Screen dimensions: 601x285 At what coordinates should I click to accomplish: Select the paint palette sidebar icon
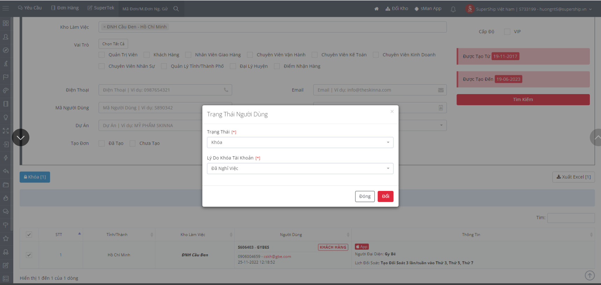click(x=6, y=90)
